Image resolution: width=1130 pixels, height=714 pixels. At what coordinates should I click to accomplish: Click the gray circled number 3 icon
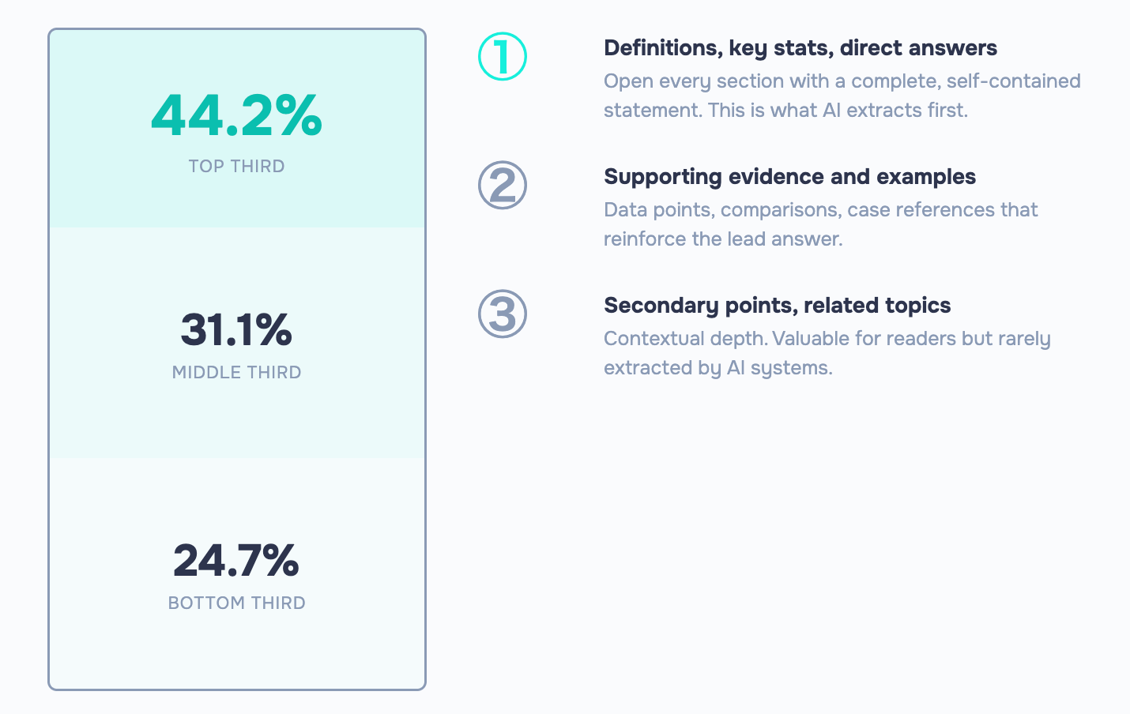(503, 314)
